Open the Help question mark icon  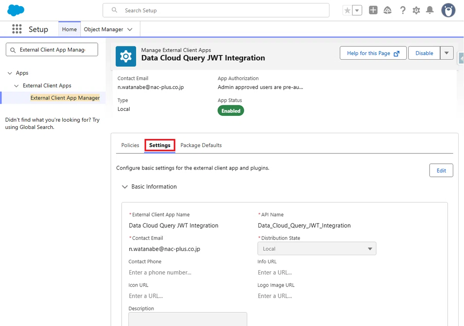click(x=403, y=10)
